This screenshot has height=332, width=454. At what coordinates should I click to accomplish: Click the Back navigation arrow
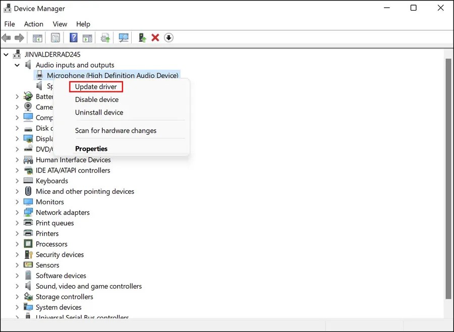click(x=6, y=37)
